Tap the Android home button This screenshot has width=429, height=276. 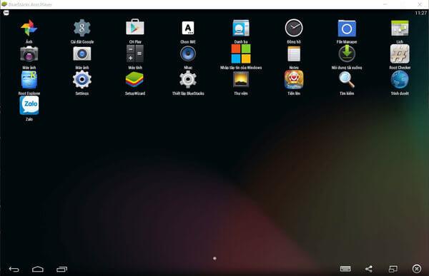tap(38, 270)
